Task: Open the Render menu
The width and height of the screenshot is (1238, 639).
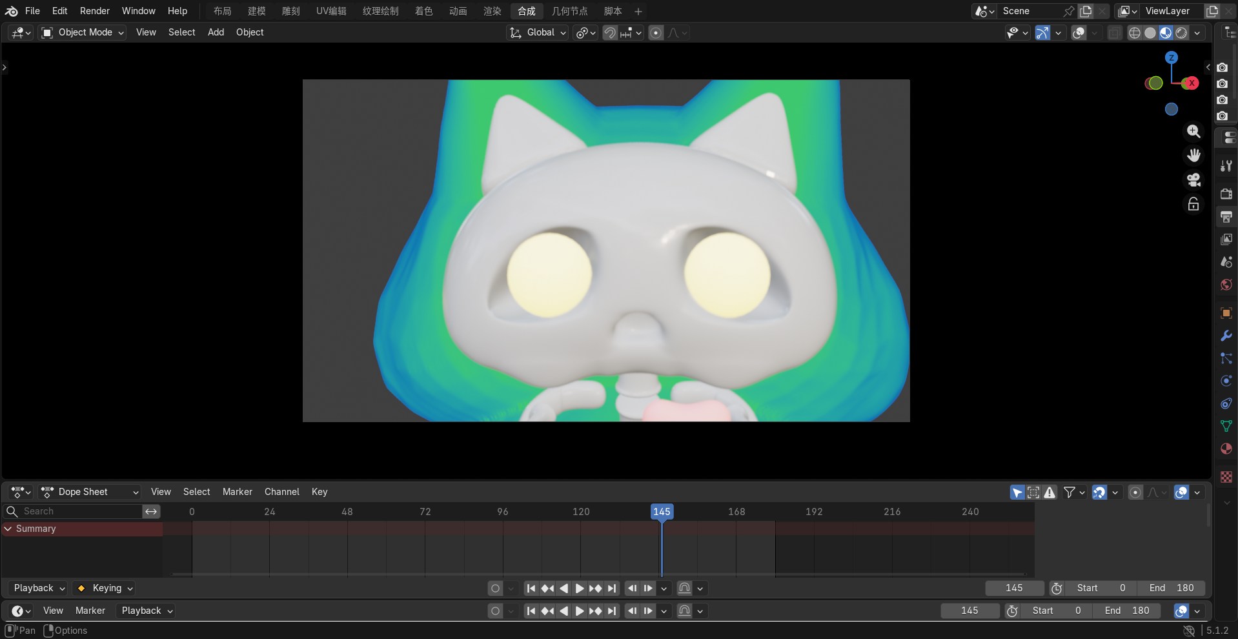Action: click(94, 11)
